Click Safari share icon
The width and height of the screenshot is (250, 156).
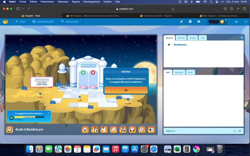pos(232,9)
